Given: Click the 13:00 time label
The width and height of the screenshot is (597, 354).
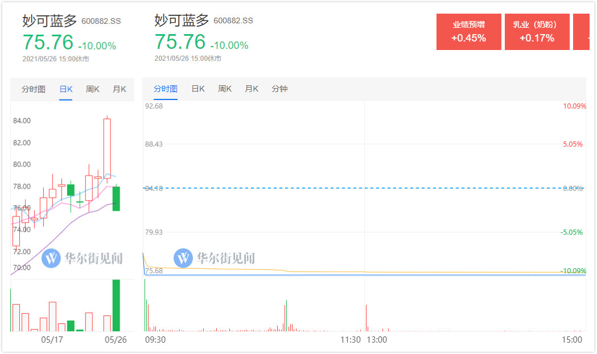Looking at the screenshot, I should pos(377,340).
